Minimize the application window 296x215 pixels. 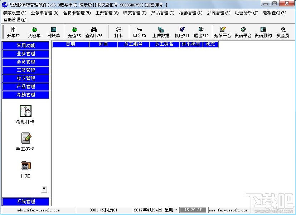266,4
